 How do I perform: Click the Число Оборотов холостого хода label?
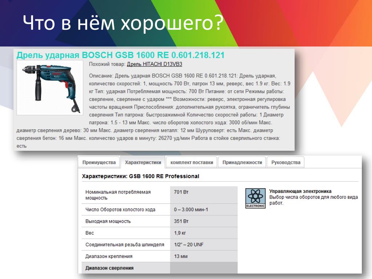[120, 210]
